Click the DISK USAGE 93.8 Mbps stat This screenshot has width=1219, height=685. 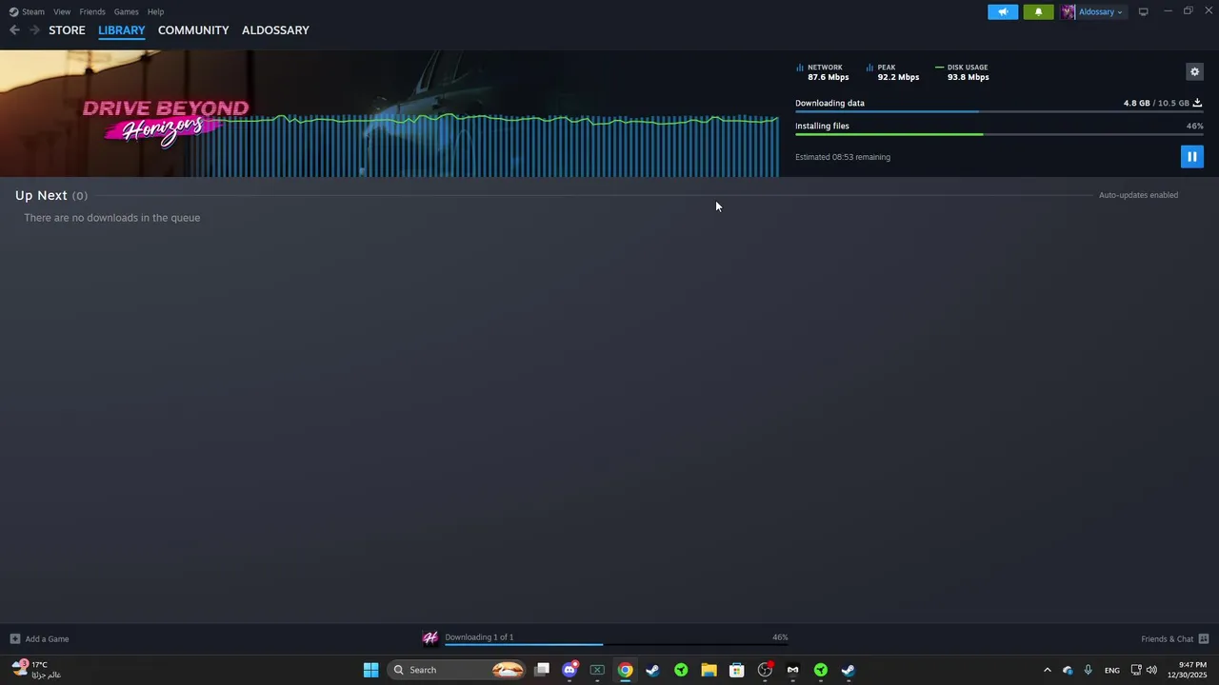tap(963, 72)
